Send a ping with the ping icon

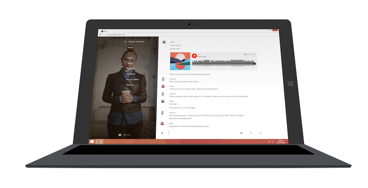pyautogui.click(x=251, y=133)
